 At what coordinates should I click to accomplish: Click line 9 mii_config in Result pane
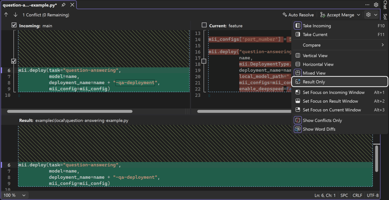(x=79, y=183)
